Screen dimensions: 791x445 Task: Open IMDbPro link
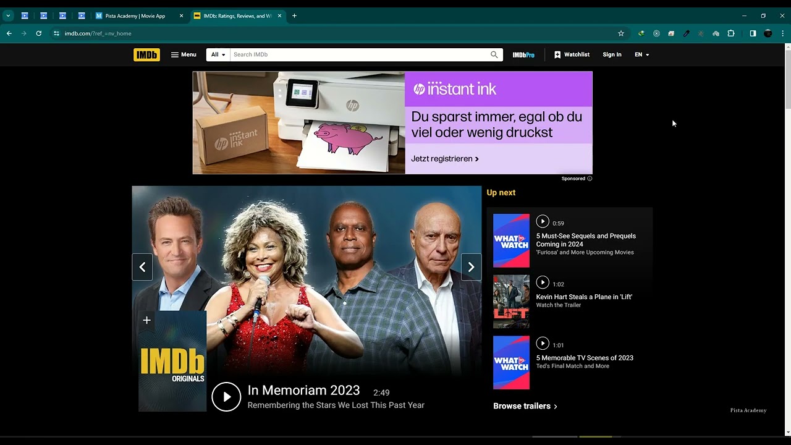pyautogui.click(x=523, y=54)
